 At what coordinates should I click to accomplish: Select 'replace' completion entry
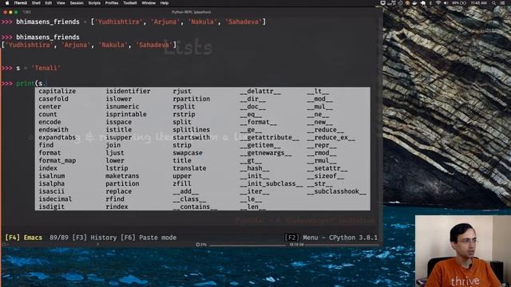119,191
